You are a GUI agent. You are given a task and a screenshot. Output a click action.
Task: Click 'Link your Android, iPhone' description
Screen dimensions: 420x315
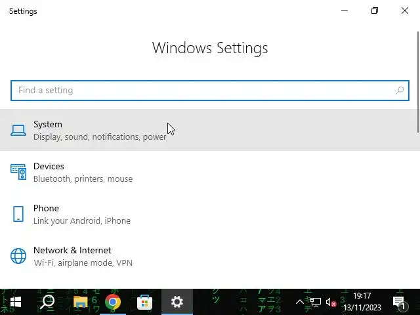82,221
